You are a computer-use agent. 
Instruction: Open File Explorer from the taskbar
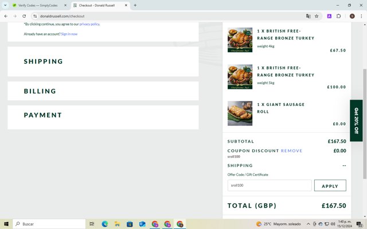point(117,224)
